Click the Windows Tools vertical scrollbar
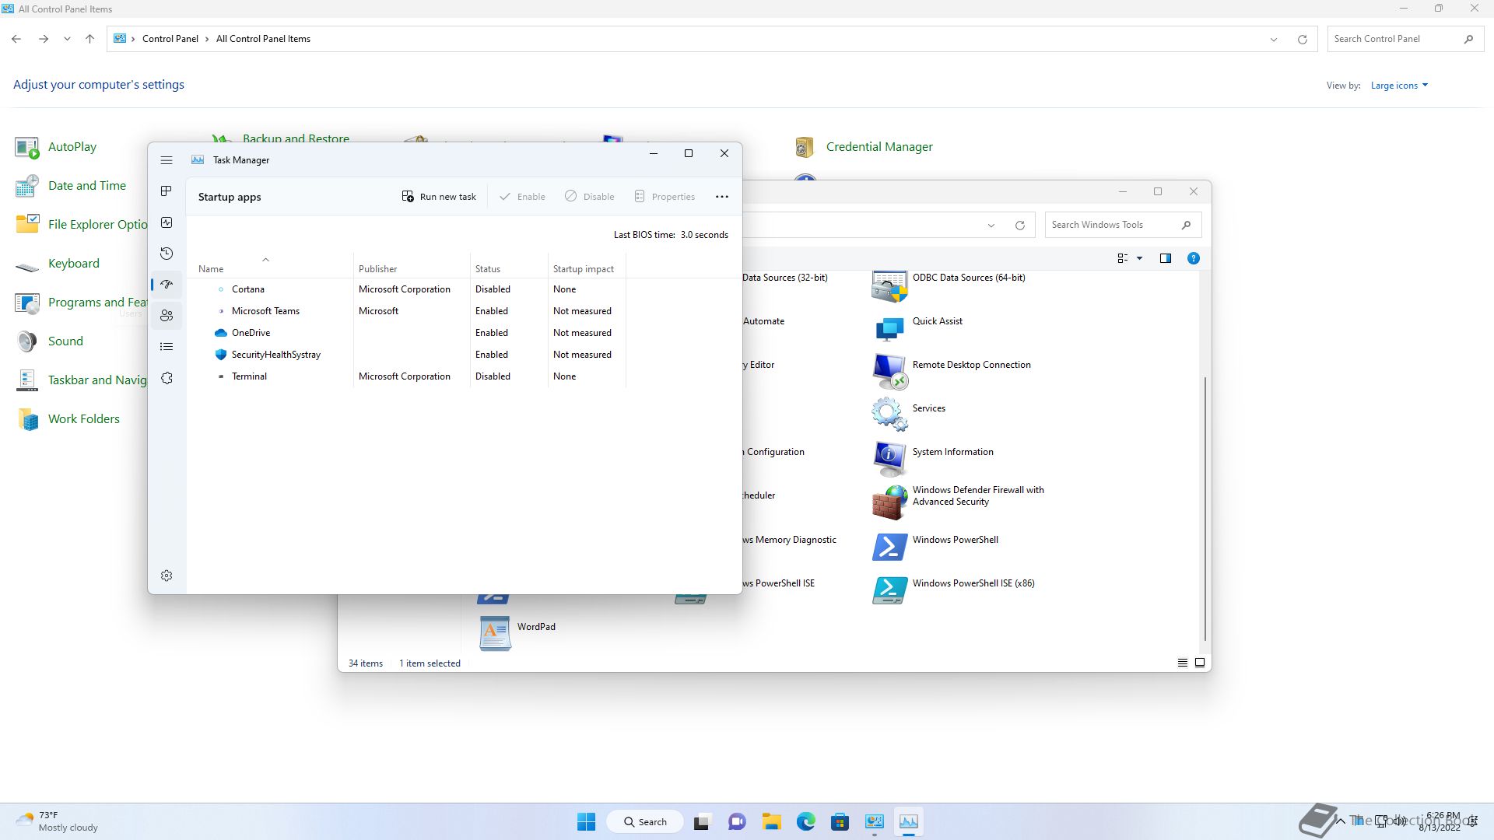Viewport: 1494px width, 840px height. click(1205, 509)
